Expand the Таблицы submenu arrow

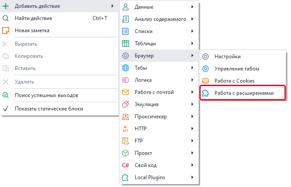192,43
